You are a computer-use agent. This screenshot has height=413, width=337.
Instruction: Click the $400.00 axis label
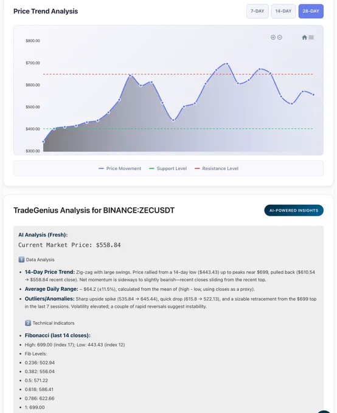coord(33,129)
